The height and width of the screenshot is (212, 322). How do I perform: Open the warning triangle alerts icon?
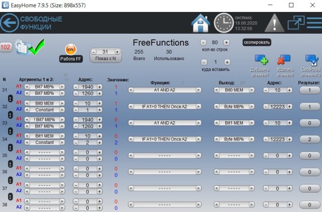[x=273, y=23]
